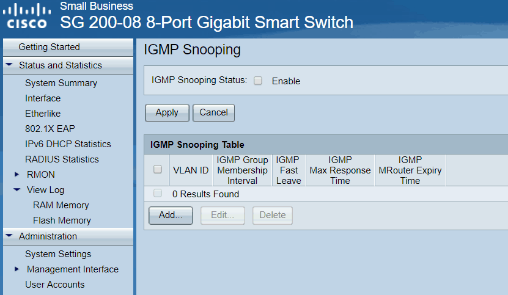Click the Apply button
Image resolution: width=508 pixels, height=295 pixels.
click(x=167, y=112)
